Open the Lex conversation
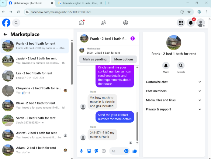 tap(35, 76)
